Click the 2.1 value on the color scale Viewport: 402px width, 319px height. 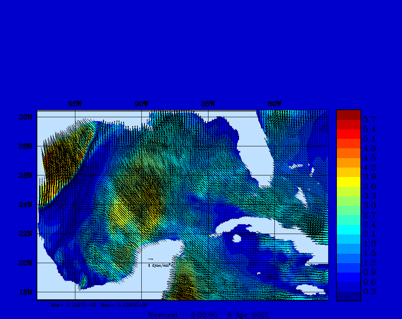coord(369,234)
